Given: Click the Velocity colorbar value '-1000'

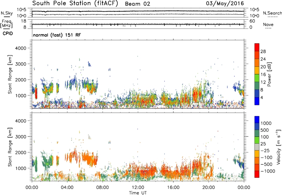Looking at the screenshot, I should pos(268,171).
